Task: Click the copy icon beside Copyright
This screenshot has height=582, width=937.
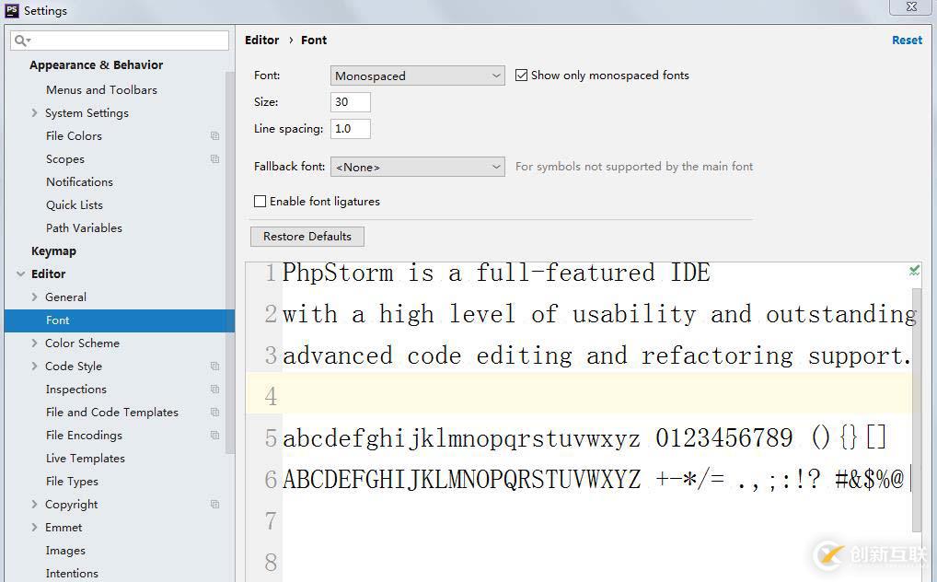Action: pyautogui.click(x=215, y=505)
